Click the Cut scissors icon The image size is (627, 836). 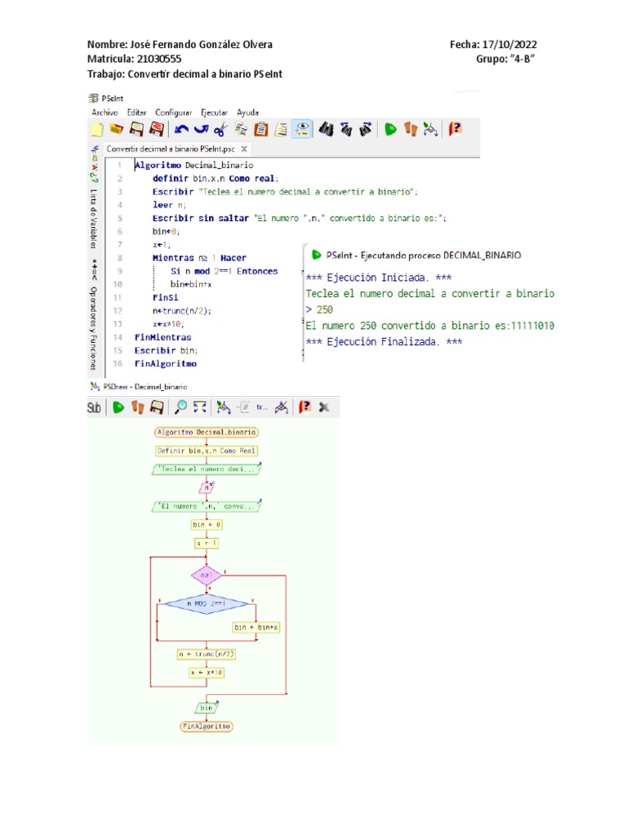220,129
